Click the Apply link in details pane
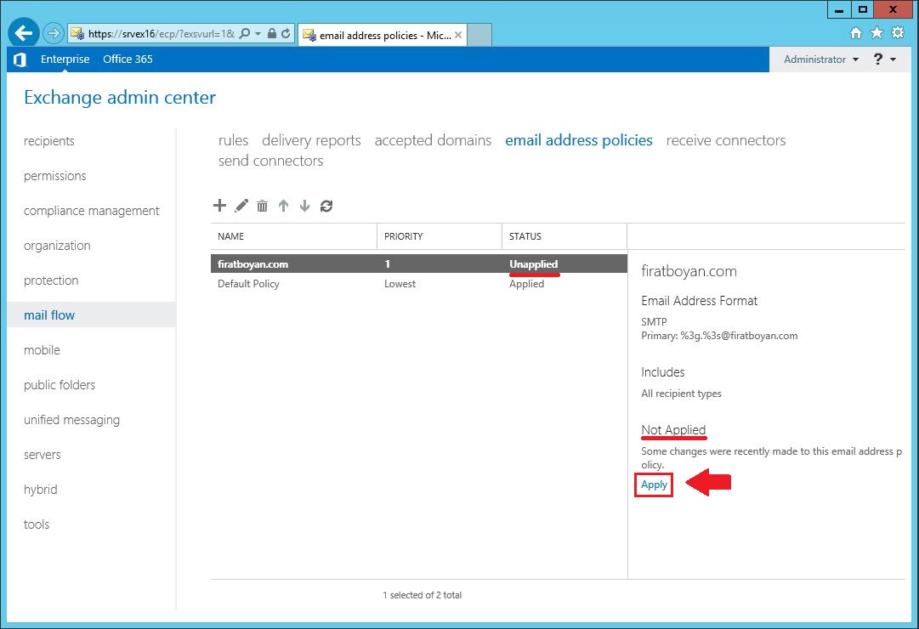This screenshot has width=919, height=629. [654, 484]
